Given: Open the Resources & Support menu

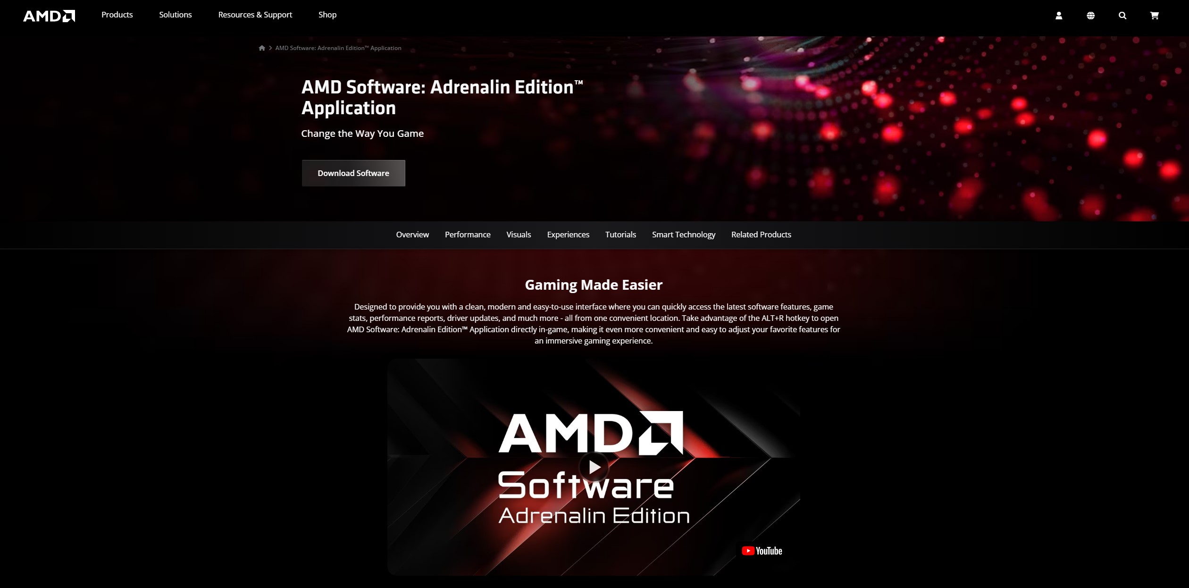Looking at the screenshot, I should point(255,15).
